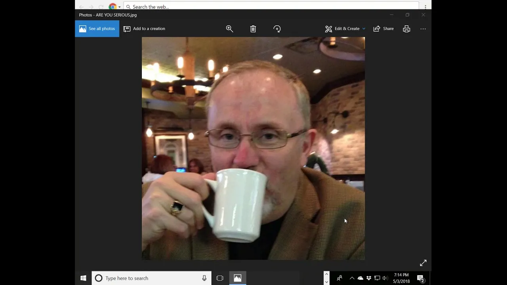Image resolution: width=507 pixels, height=285 pixels.
Task: Click the displayed photo of the man drinking
Action: [253, 148]
